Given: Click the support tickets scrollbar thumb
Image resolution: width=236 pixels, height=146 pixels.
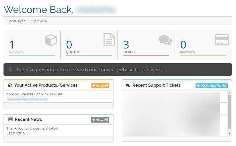Looking at the screenshot, I should point(229,112).
